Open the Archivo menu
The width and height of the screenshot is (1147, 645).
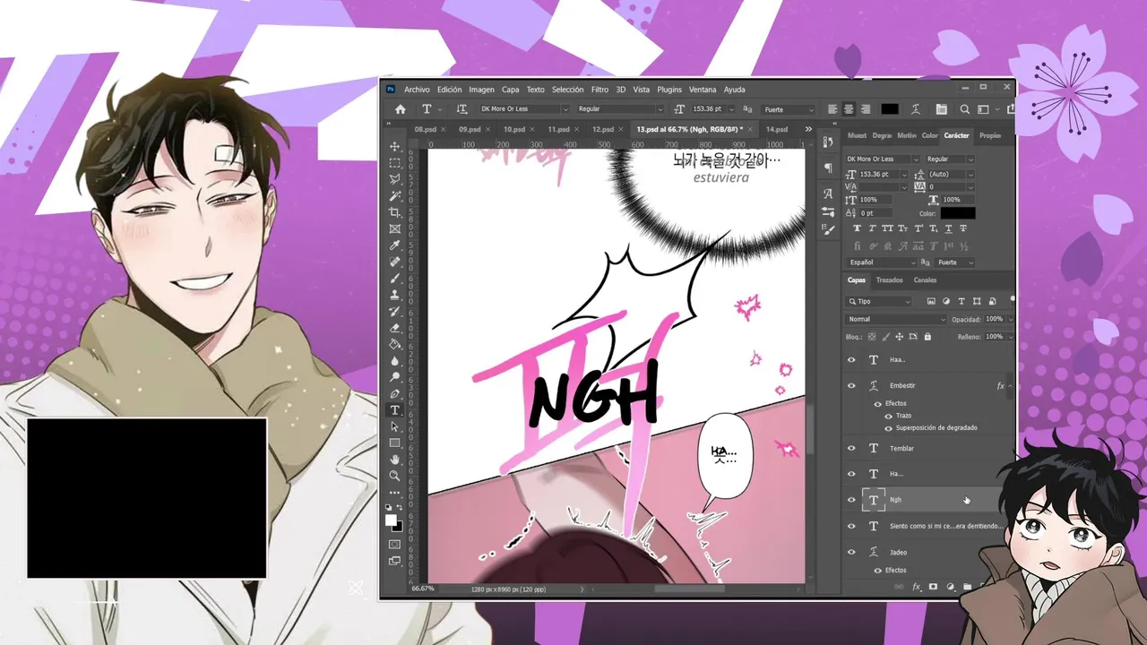coord(417,90)
